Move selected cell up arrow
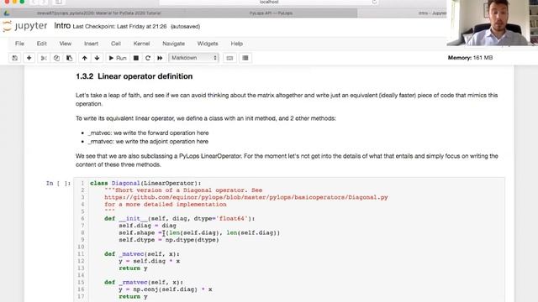The width and height of the screenshot is (538, 302). pos(84,58)
